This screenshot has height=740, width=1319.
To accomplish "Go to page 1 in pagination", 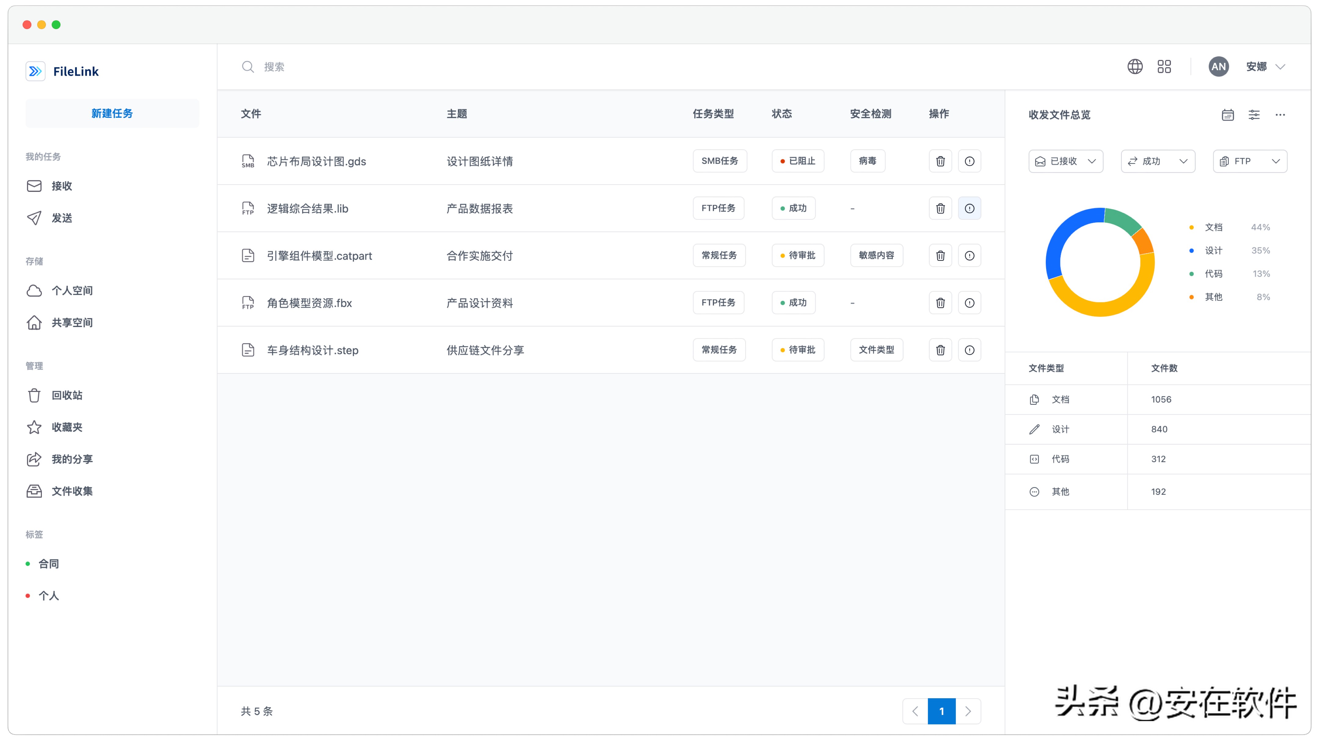I will point(941,711).
